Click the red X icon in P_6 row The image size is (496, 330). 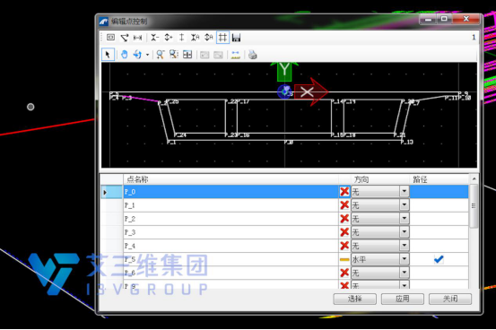344,273
